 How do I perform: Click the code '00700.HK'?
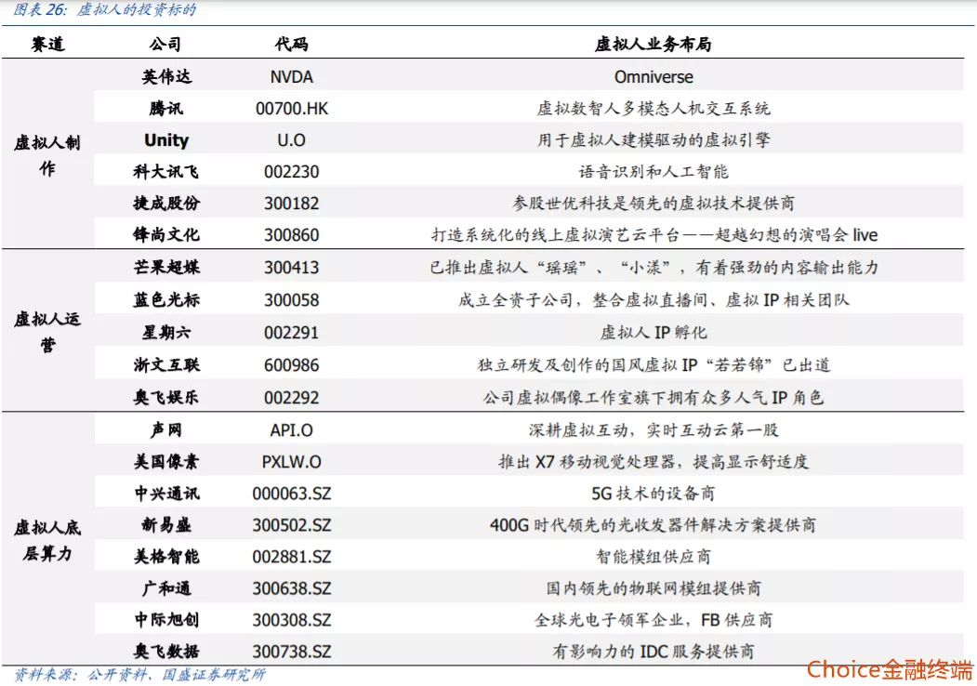pos(292,109)
